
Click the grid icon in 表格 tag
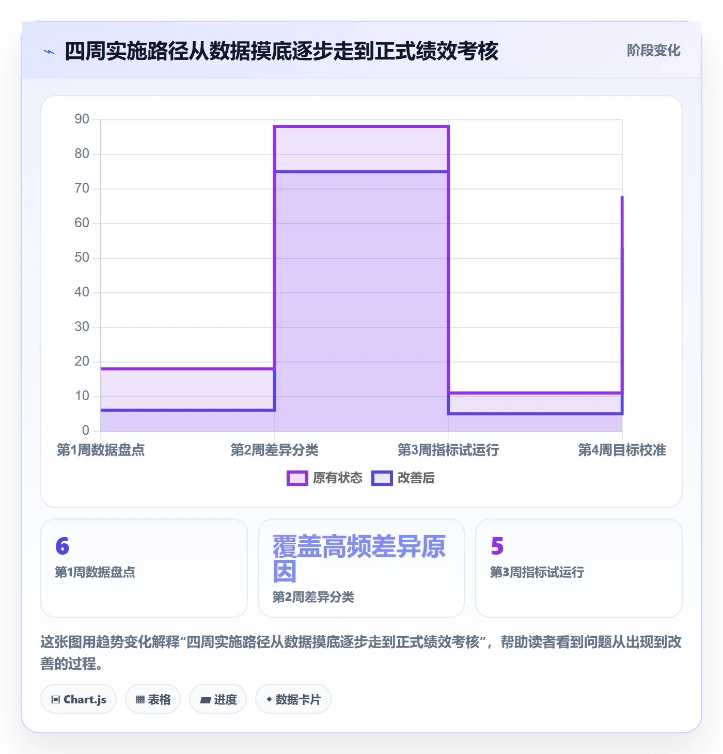pos(140,700)
